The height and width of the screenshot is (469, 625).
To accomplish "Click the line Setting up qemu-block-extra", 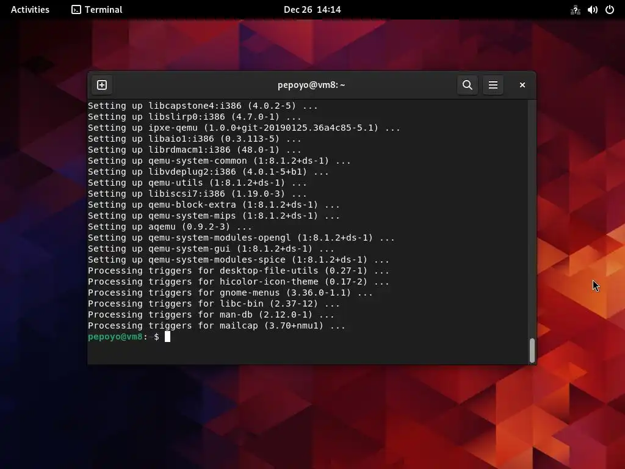I will coord(214,205).
